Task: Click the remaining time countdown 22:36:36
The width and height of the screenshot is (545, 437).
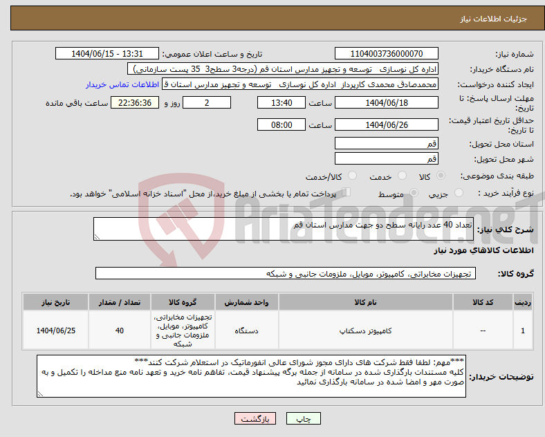Action: (135, 103)
